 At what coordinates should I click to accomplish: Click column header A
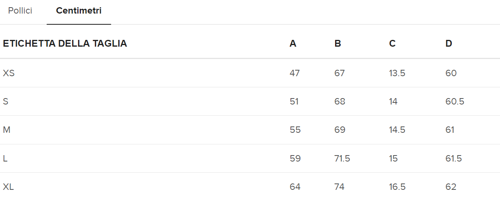(293, 43)
